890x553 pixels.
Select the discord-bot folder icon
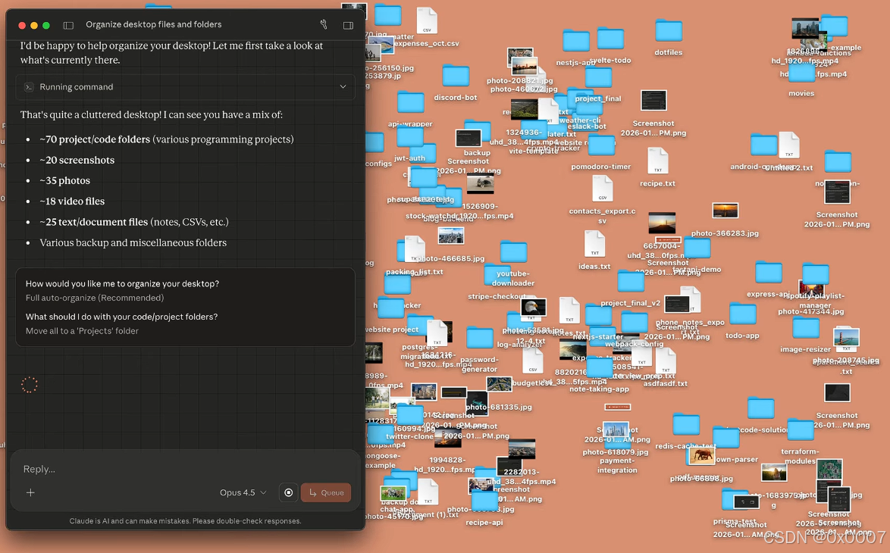[x=456, y=76]
